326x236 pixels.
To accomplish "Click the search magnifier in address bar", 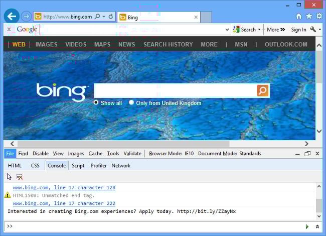I will pyautogui.click(x=97, y=17).
